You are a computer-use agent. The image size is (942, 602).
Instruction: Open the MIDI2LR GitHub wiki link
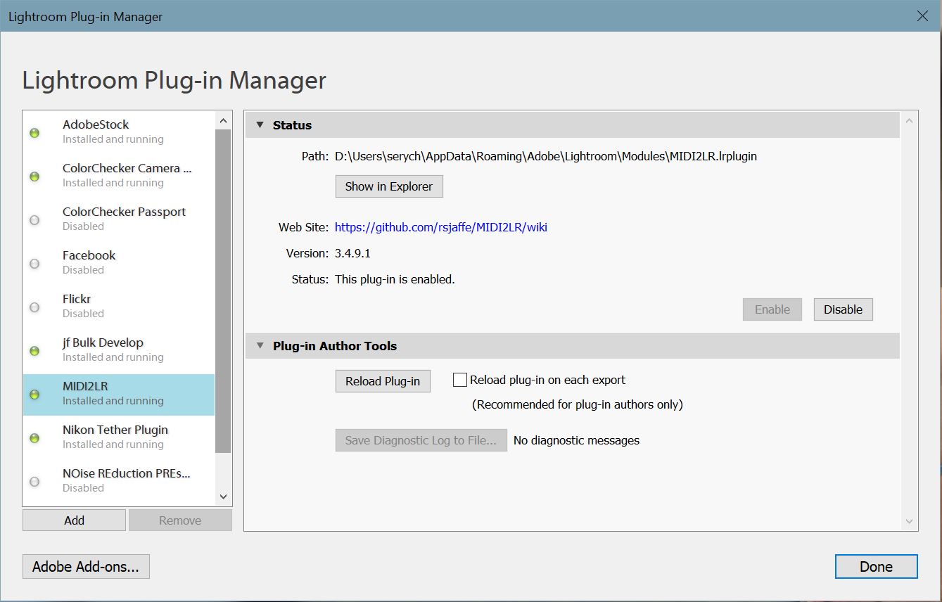click(440, 227)
